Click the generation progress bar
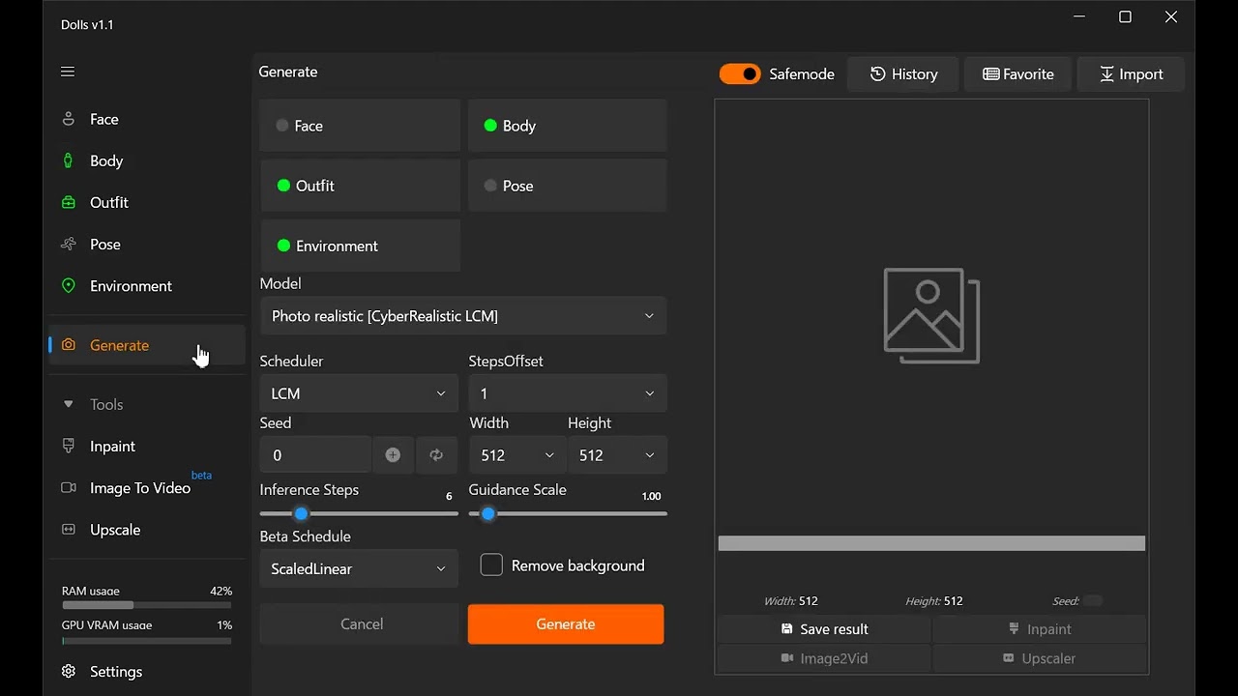Viewport: 1238px width, 696px height. (931, 543)
